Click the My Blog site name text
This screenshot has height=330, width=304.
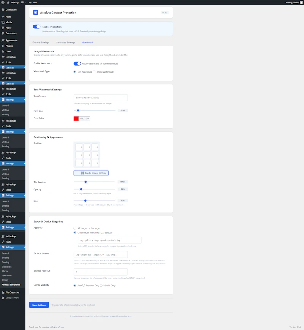pos(14,3)
